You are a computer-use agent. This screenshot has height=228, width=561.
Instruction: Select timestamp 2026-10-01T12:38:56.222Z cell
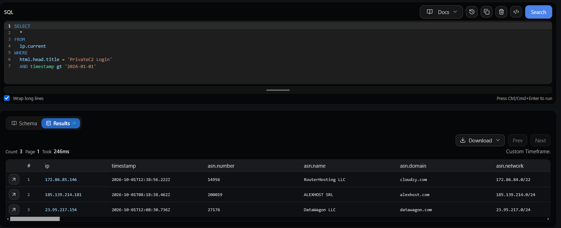click(141, 180)
